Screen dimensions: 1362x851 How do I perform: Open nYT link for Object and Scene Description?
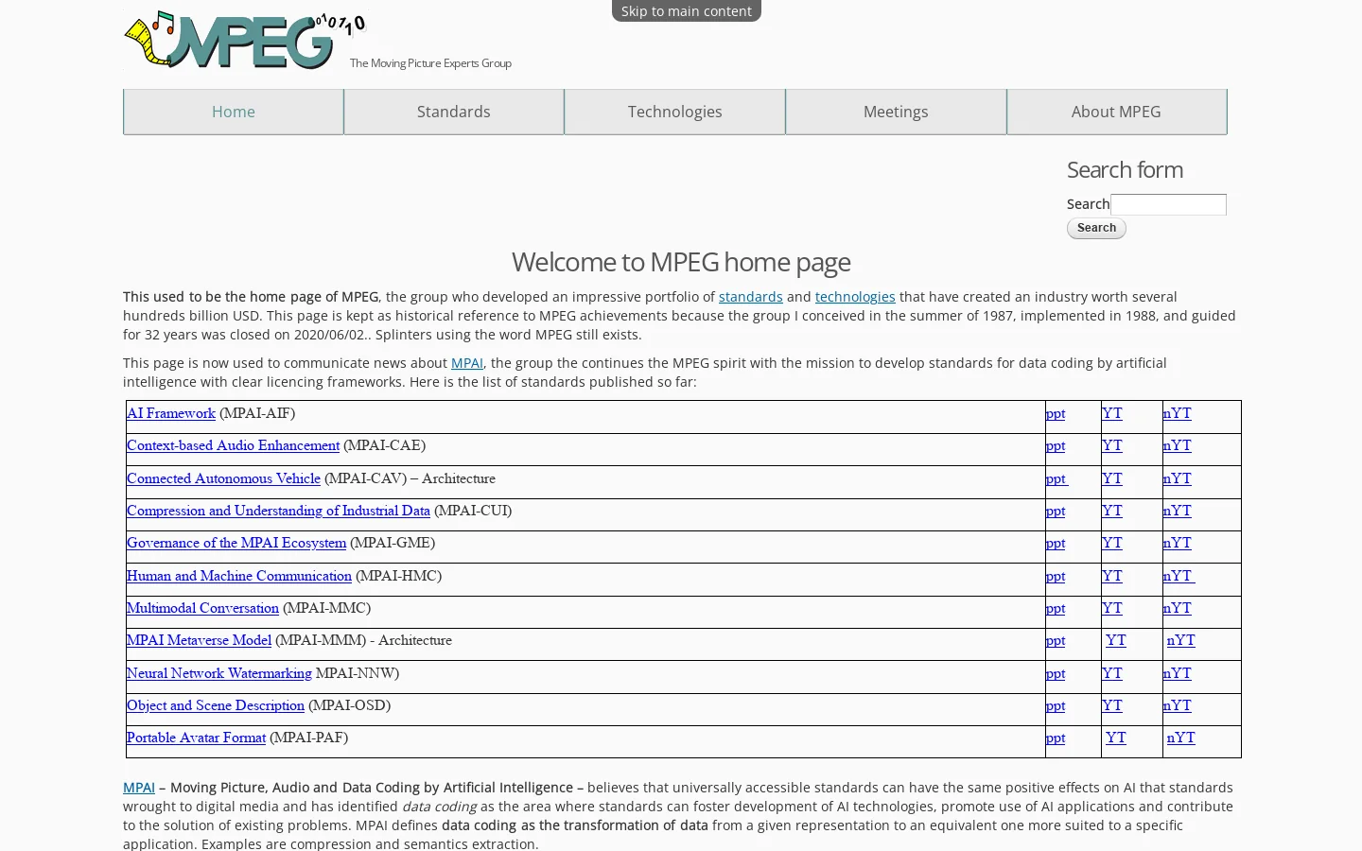coord(1178,705)
